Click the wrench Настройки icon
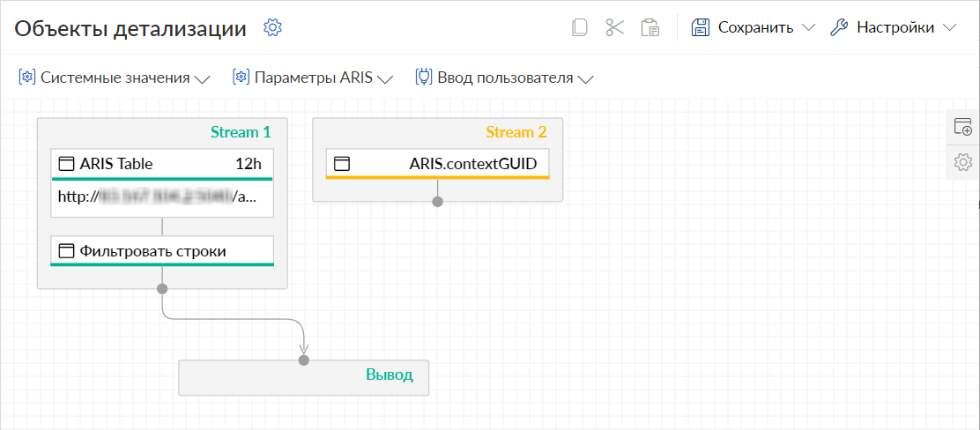Viewport: 980px width, 430px height. (x=839, y=27)
